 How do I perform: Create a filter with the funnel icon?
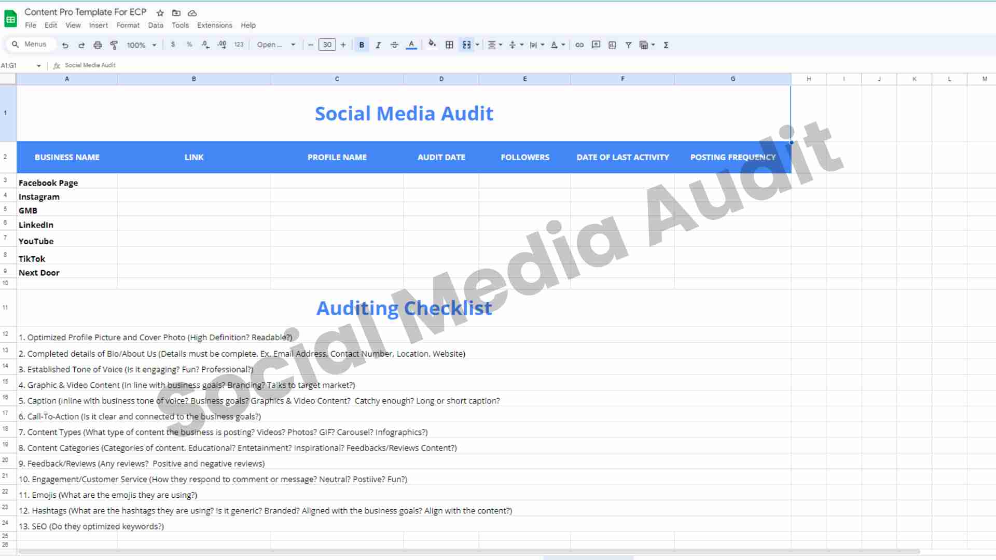pyautogui.click(x=628, y=45)
